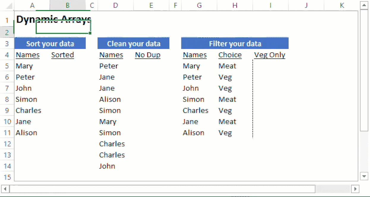The width and height of the screenshot is (370, 197).
Task: Click the horizontal scroll left arrow
Action: (x=5, y=189)
